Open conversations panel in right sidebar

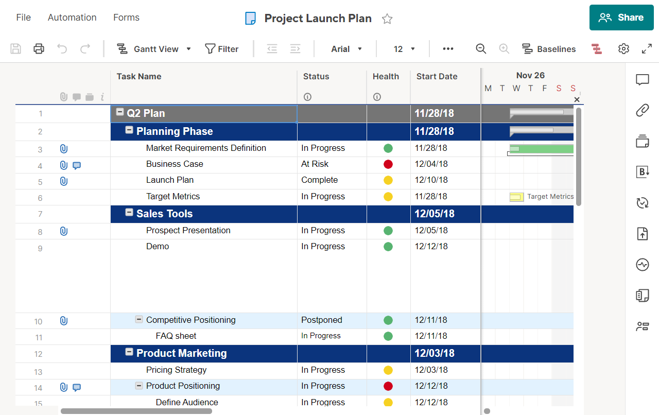(x=642, y=80)
